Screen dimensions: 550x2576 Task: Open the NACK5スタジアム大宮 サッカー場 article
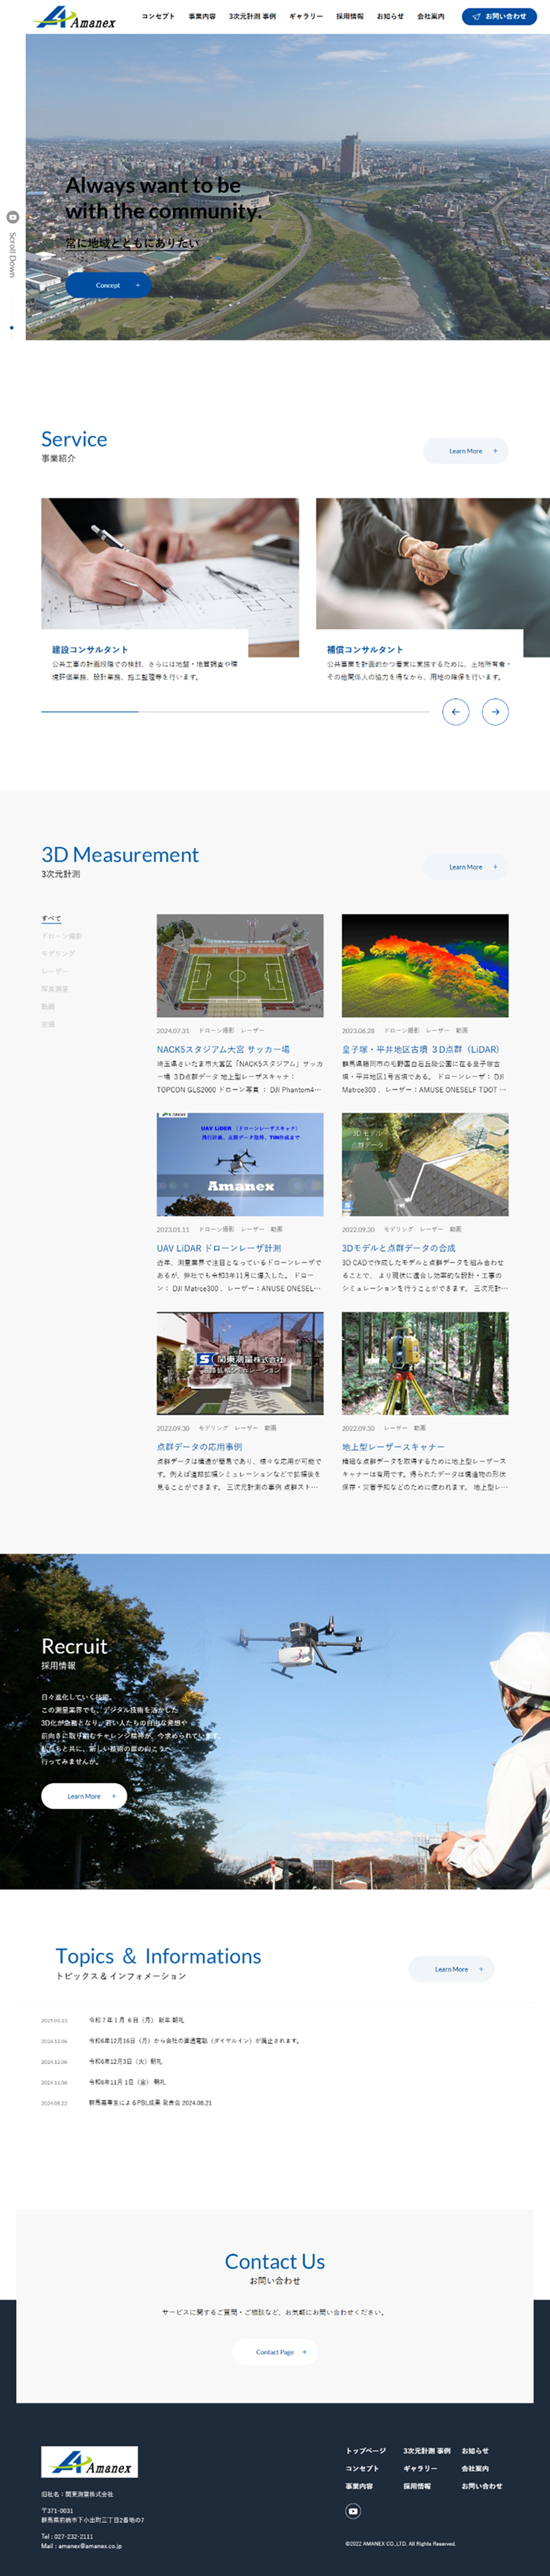click(224, 1049)
